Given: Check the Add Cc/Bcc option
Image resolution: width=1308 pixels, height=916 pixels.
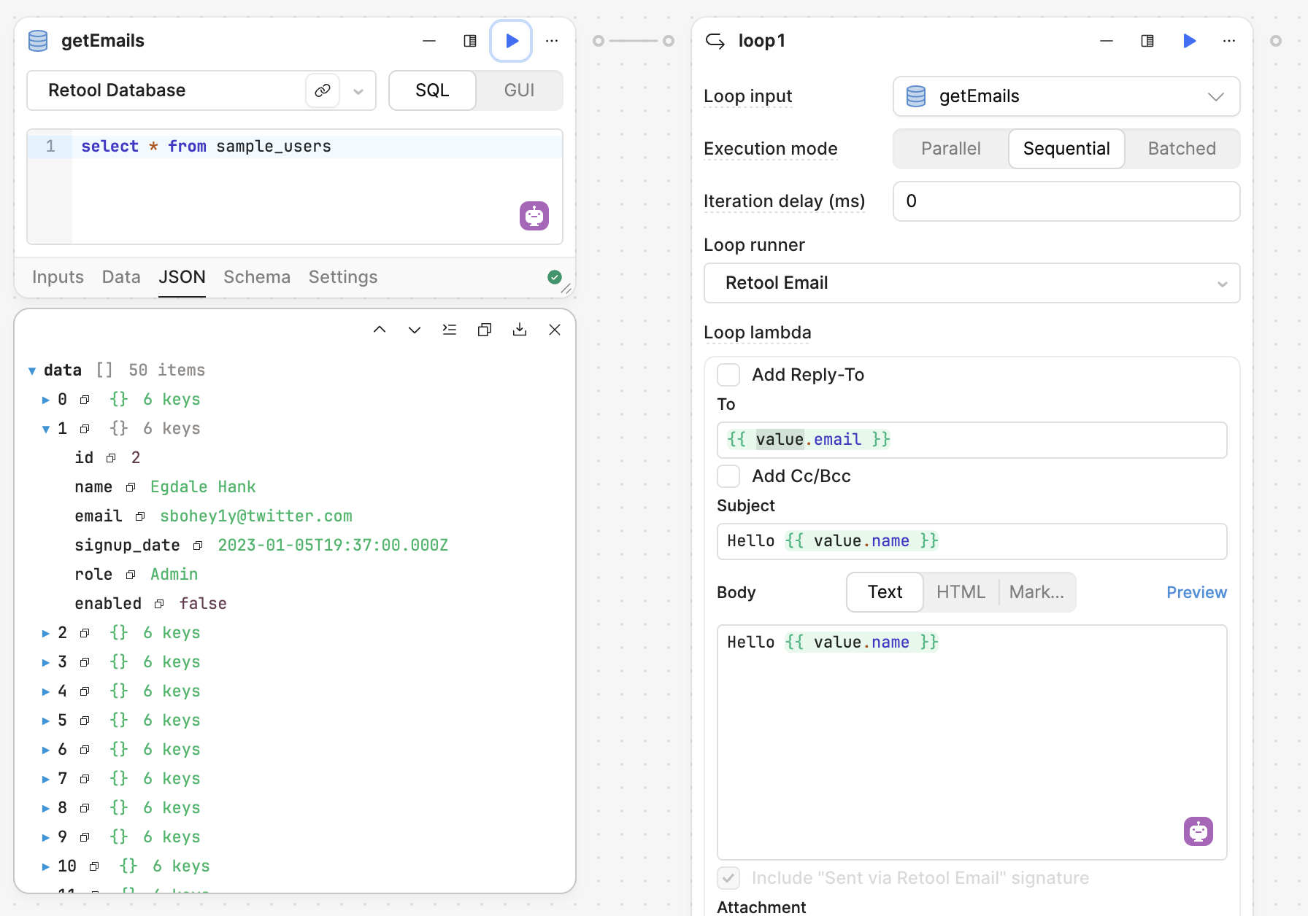Looking at the screenshot, I should click(x=728, y=476).
